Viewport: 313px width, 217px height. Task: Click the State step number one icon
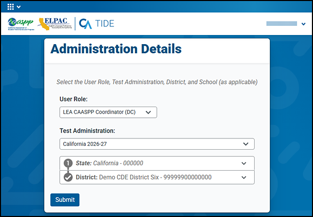(68, 163)
